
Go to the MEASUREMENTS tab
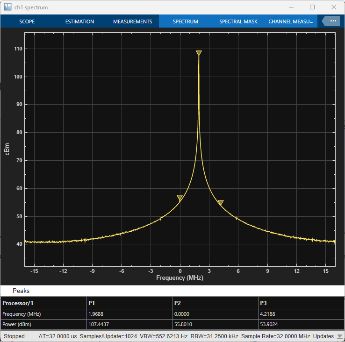click(133, 21)
